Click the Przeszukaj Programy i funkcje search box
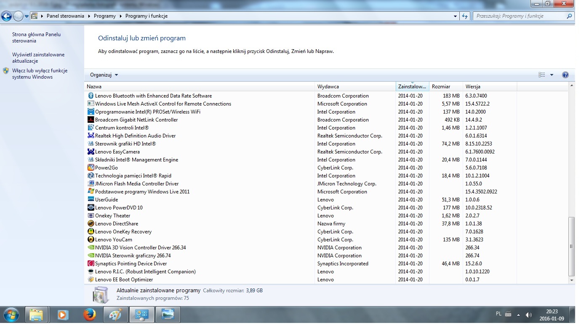Image resolution: width=581 pixels, height=328 pixels. click(524, 16)
